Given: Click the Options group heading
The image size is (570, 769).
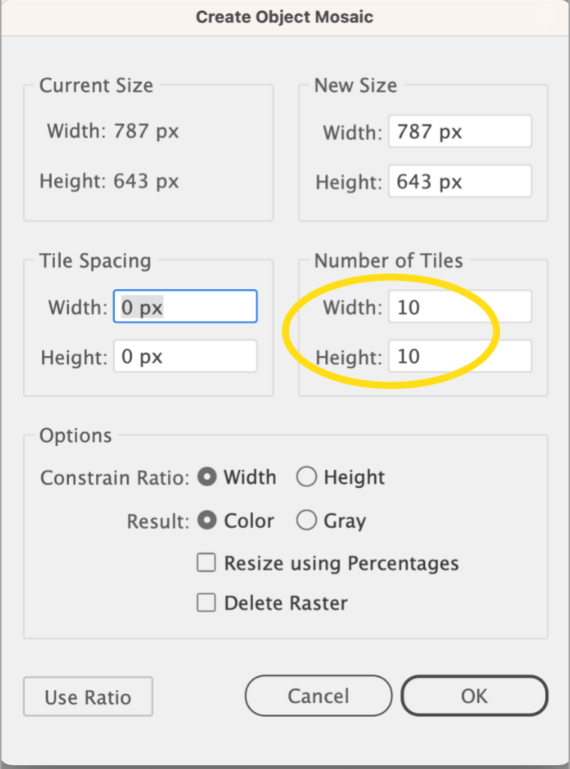Looking at the screenshot, I should (x=76, y=436).
